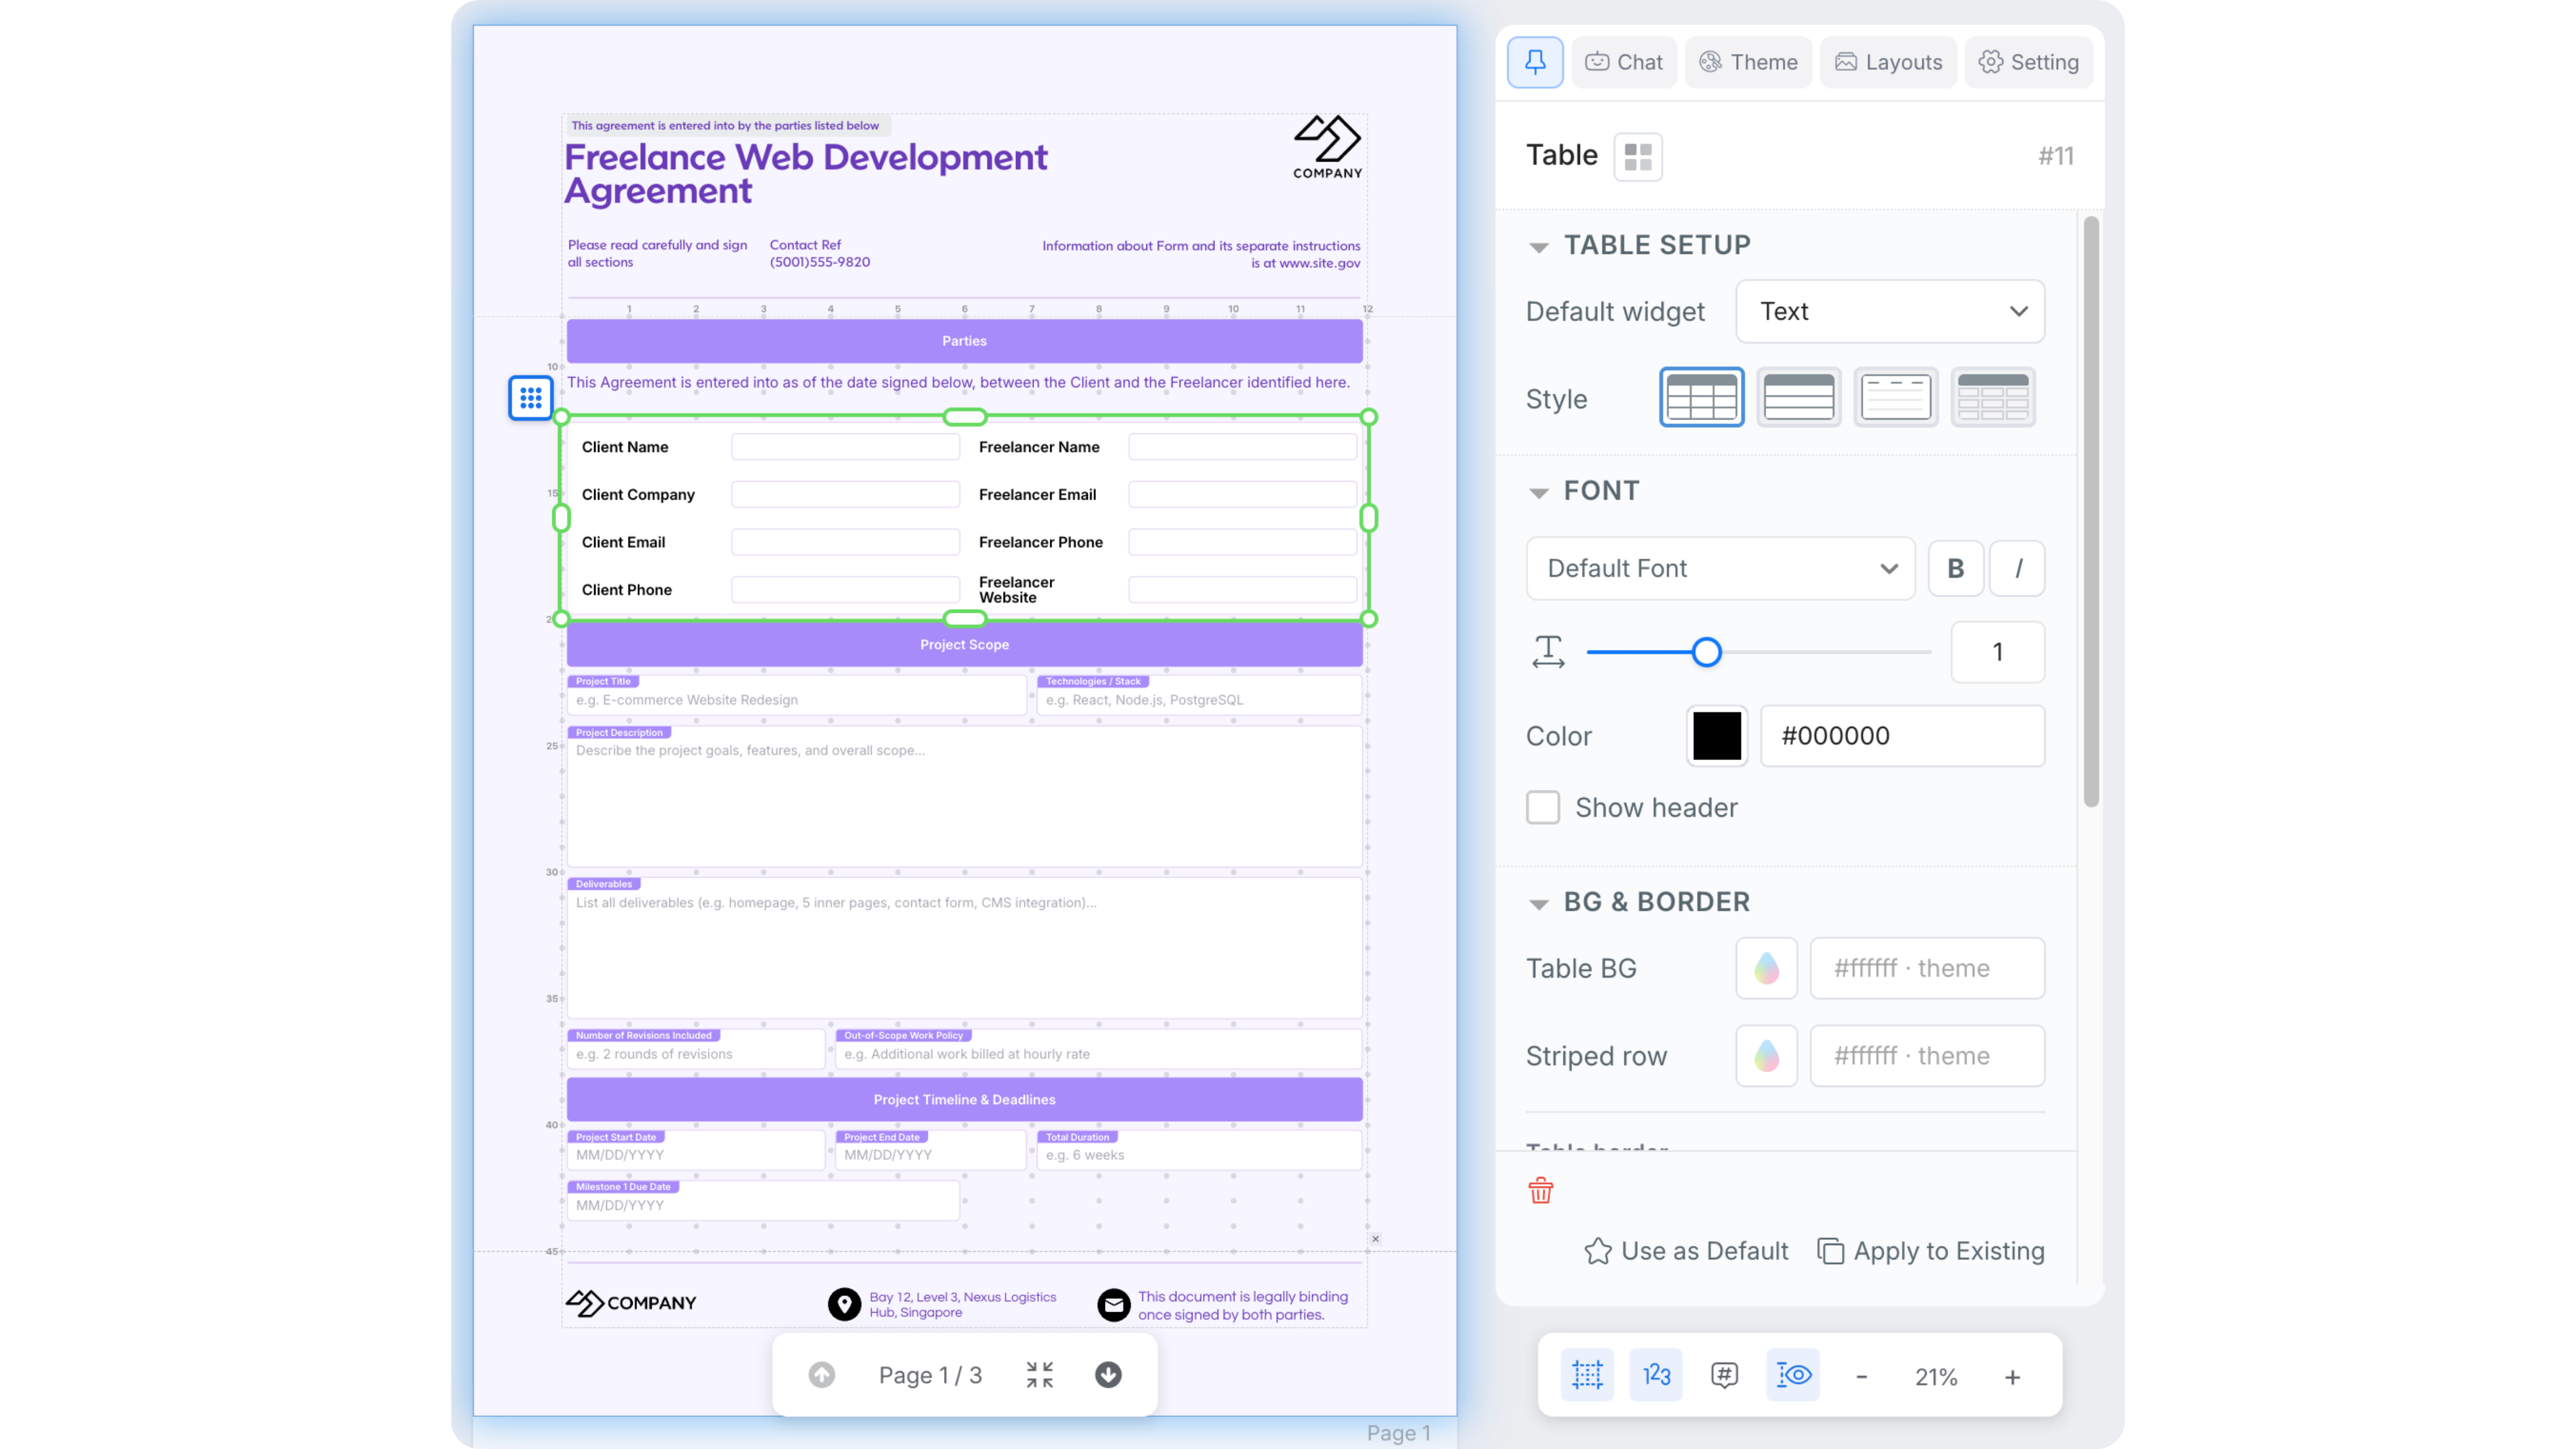Click the Project Start Date field
This screenshot has width=2576, height=1449.
pyautogui.click(x=695, y=1150)
